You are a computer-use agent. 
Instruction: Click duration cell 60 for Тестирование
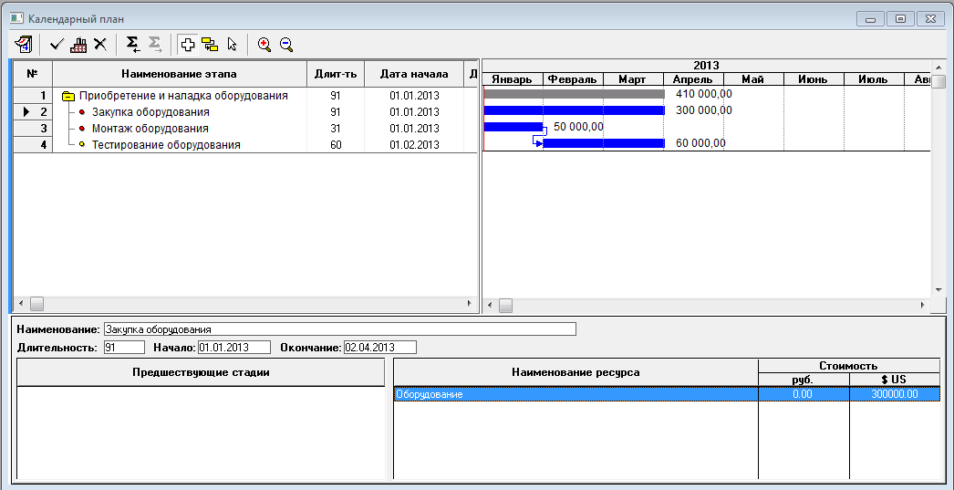[x=336, y=145]
